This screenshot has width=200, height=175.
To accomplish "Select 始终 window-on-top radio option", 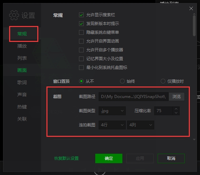I will [x=122, y=81].
